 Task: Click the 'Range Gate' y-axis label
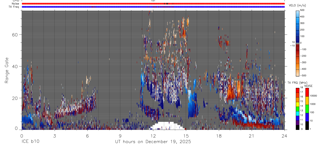7,70
